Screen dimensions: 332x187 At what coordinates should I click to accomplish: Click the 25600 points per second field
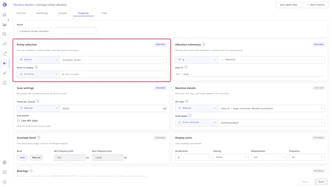click(x=113, y=108)
